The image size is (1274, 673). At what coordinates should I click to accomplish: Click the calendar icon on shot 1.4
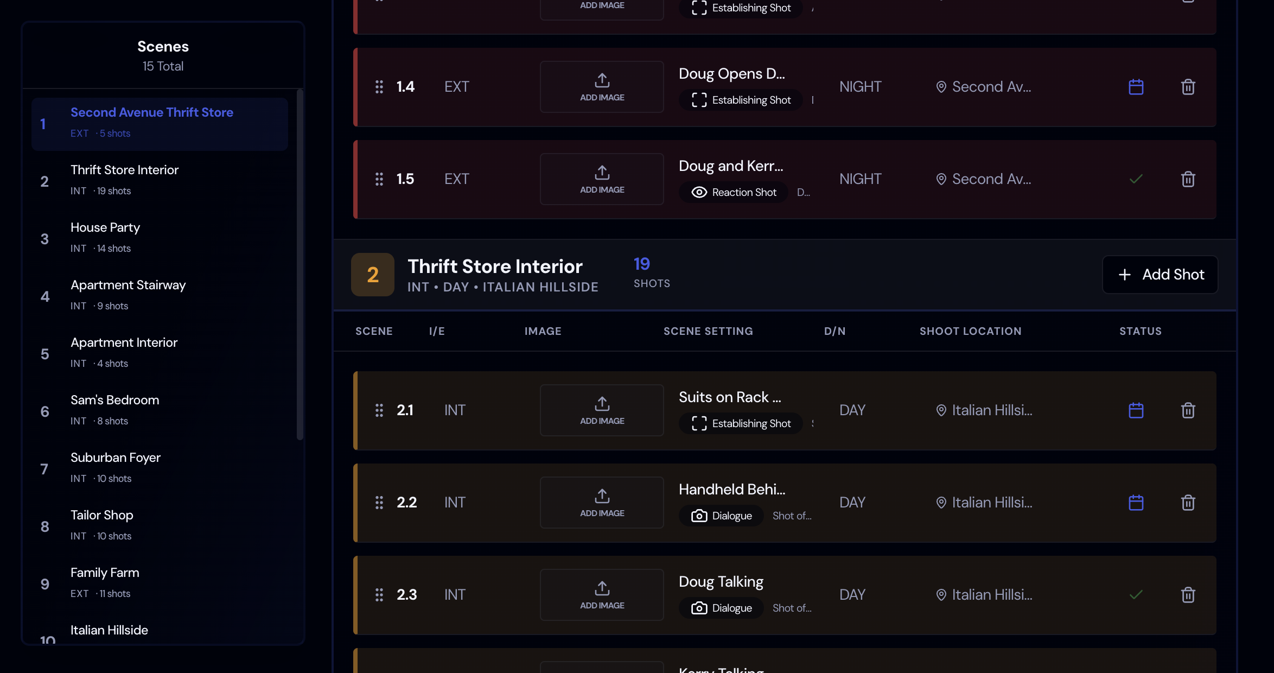(1136, 87)
